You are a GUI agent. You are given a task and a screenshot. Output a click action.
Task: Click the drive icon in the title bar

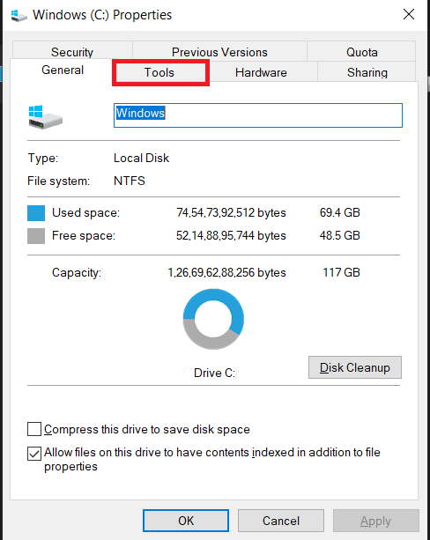pyautogui.click(x=19, y=15)
